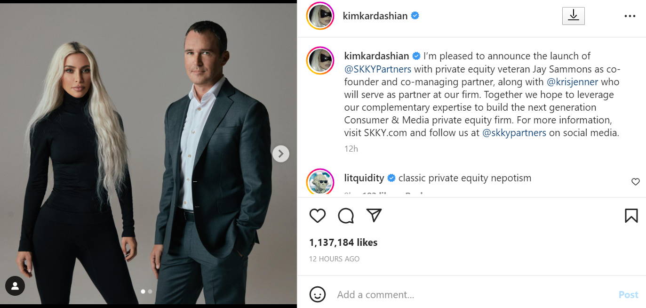Save post with the bookmark icon
The width and height of the screenshot is (646, 308).
click(631, 216)
